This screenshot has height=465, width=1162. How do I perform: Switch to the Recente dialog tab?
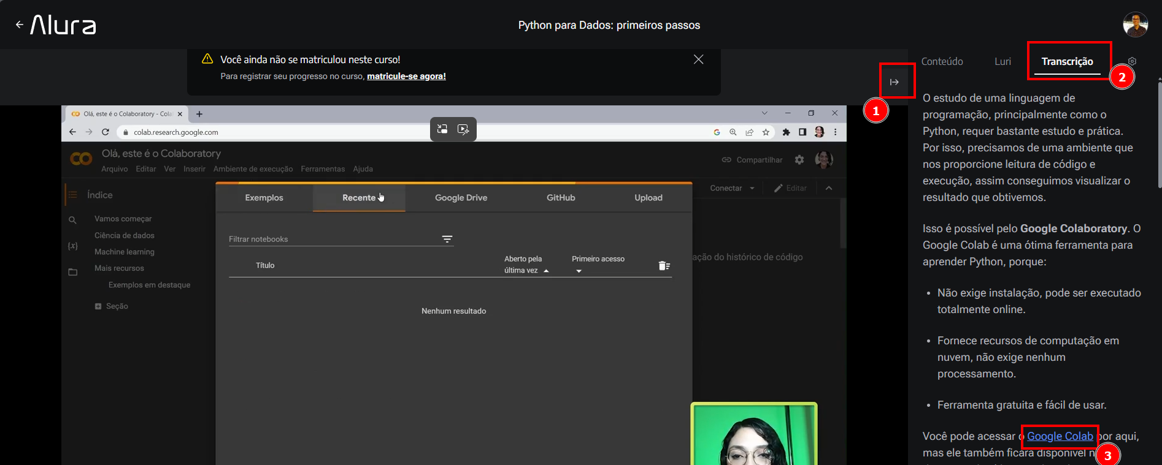pyautogui.click(x=359, y=198)
